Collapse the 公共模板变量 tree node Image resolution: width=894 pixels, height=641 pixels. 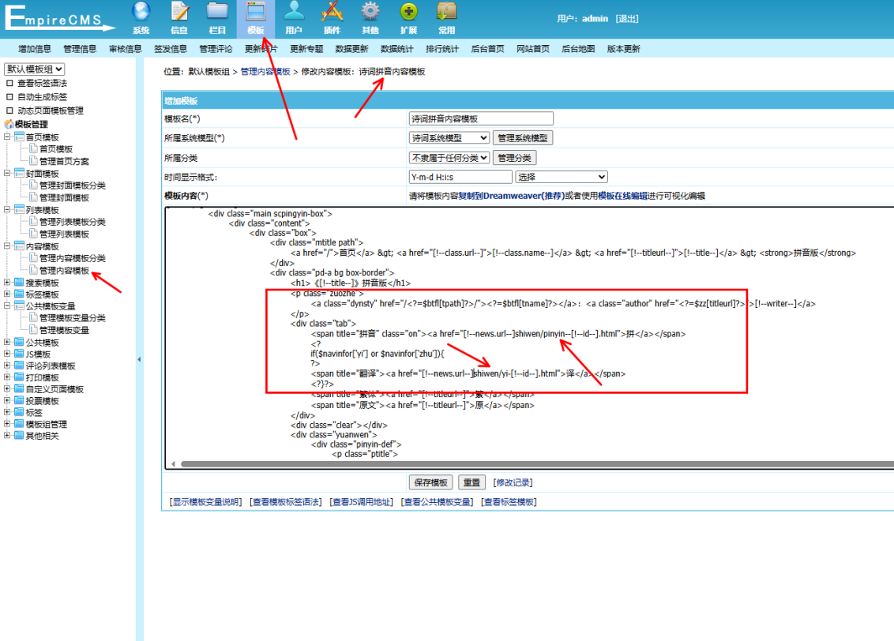point(7,306)
